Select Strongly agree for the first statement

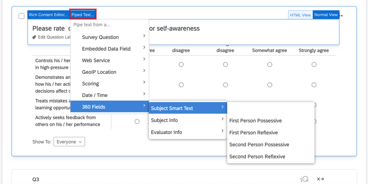[314, 65]
